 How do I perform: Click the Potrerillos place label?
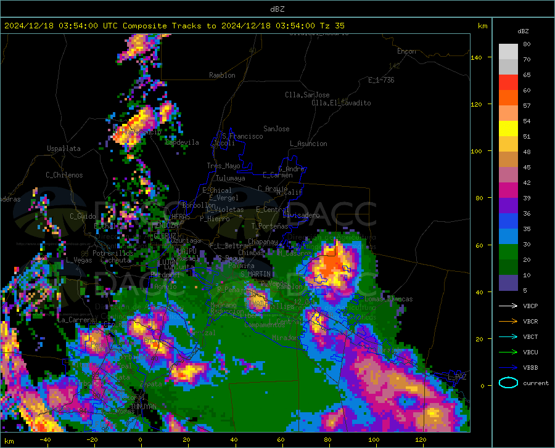[x=113, y=253]
